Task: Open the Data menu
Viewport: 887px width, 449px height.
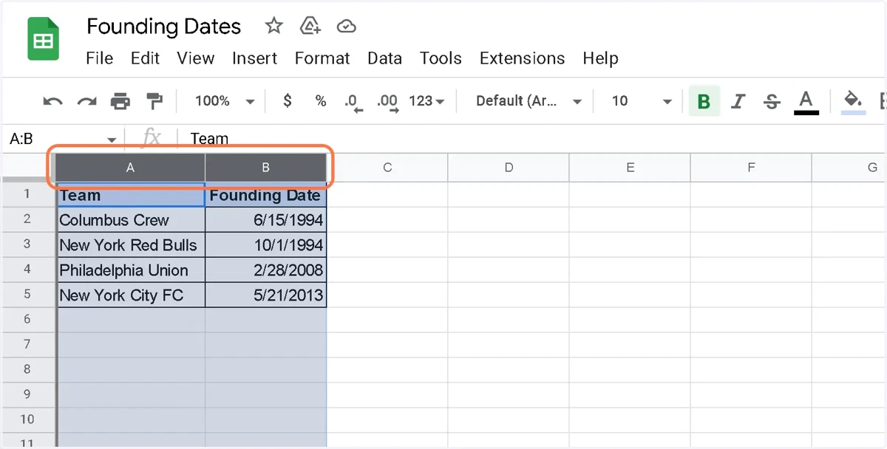Action: point(384,58)
